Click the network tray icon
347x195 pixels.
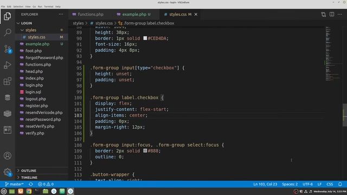[x=306, y=191]
